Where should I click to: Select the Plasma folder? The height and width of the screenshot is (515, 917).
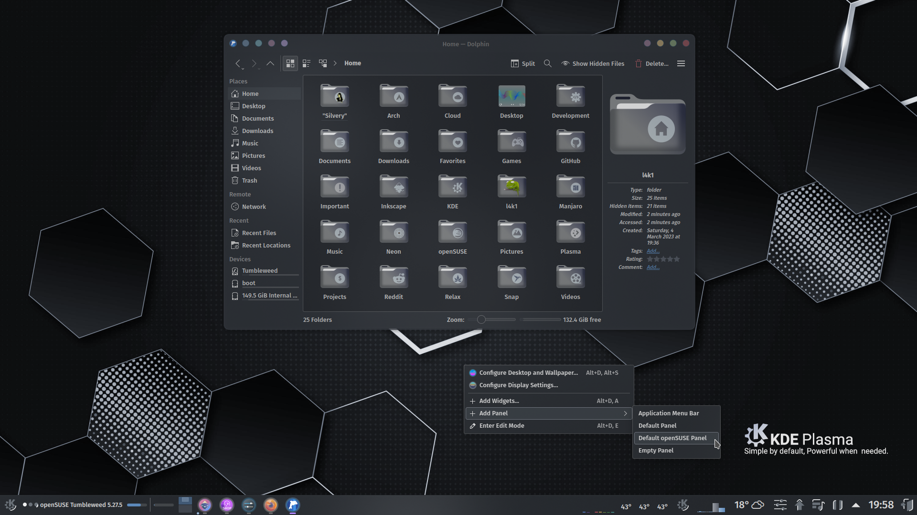tap(570, 238)
